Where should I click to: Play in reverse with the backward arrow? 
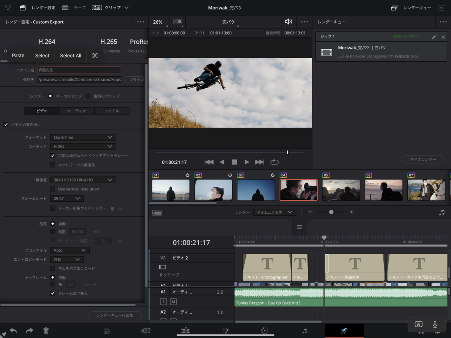tap(222, 162)
